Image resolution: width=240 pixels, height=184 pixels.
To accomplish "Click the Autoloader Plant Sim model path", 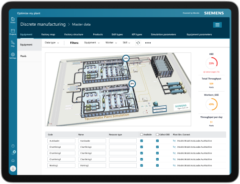I will [x=194, y=141].
